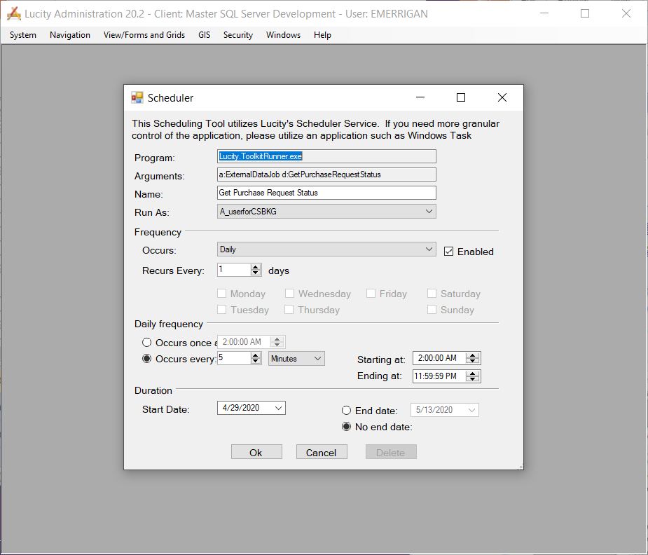Increase the Ending at time

(473, 374)
